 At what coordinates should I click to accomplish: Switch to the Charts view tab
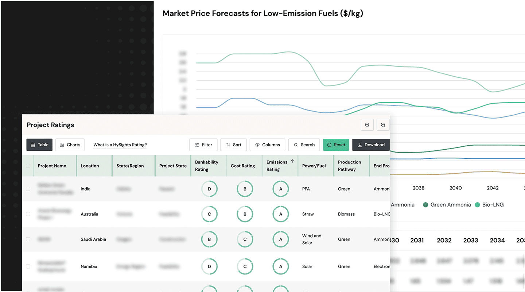[x=70, y=145]
